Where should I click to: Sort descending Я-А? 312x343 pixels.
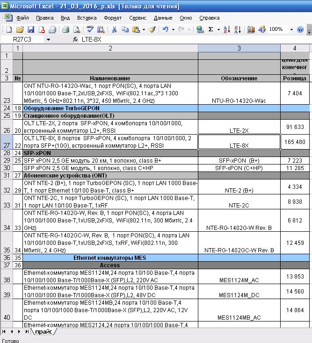coord(237,29)
